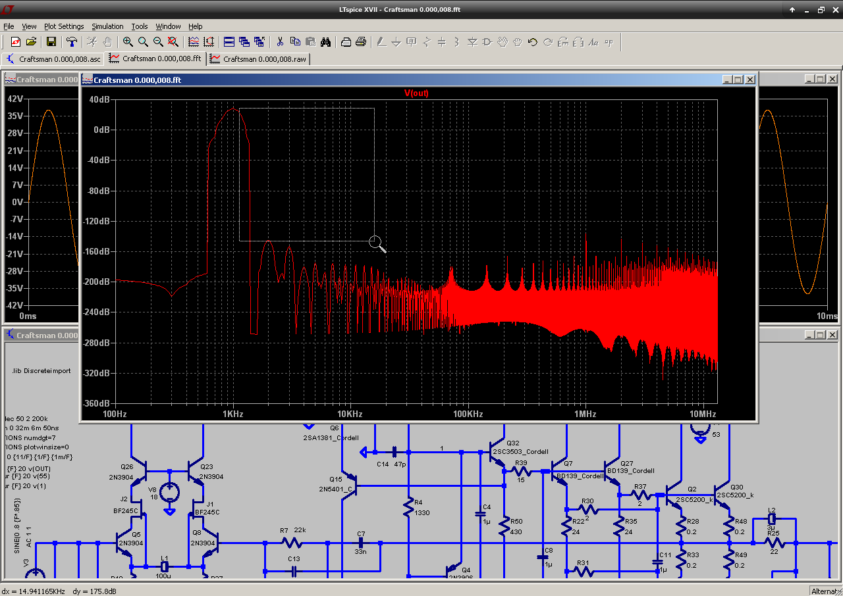Pick visible traces toolbar icon

click(194, 42)
